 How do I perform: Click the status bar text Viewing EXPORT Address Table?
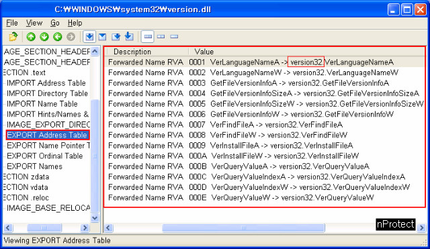(x=57, y=240)
